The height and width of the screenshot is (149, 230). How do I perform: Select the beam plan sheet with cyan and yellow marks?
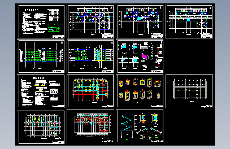(41, 127)
